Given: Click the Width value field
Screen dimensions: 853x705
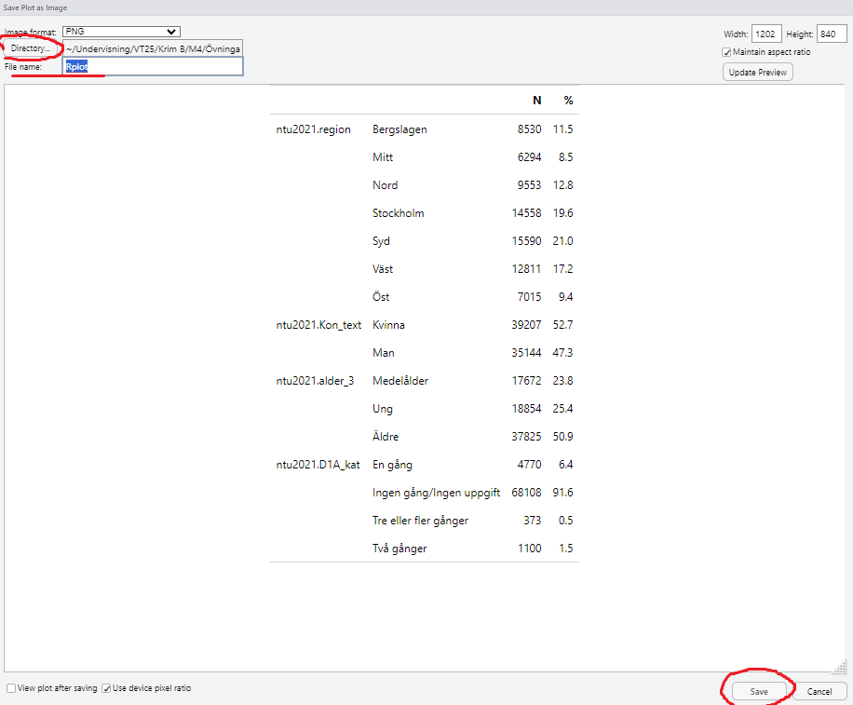Looking at the screenshot, I should (x=766, y=34).
